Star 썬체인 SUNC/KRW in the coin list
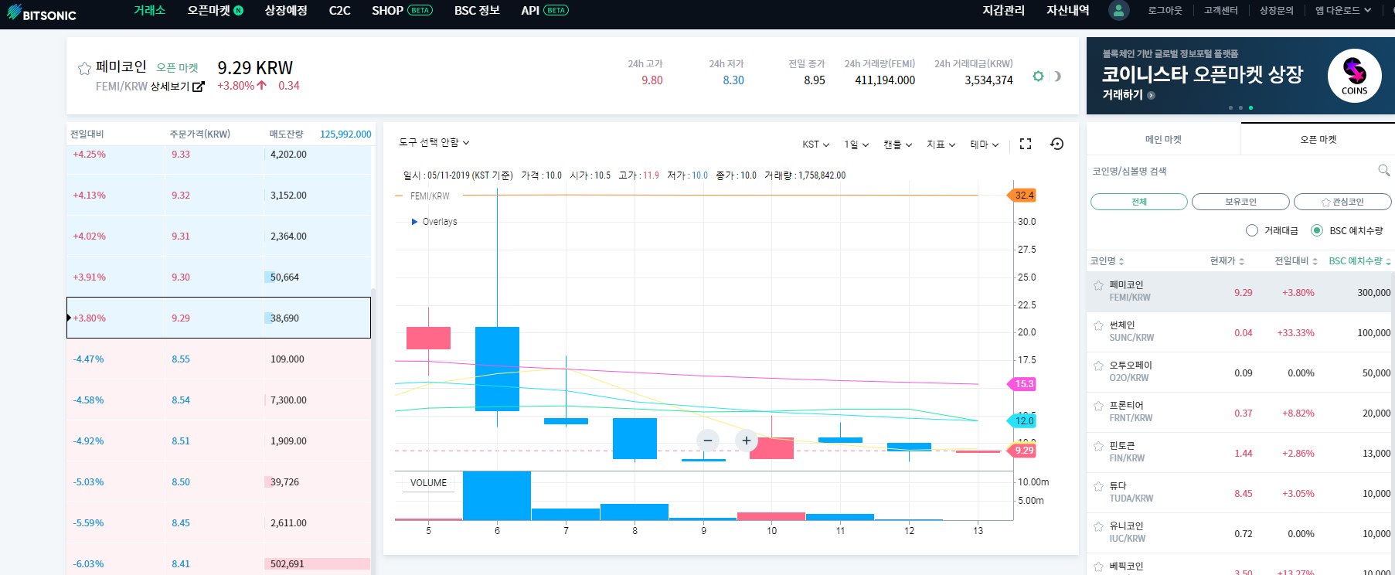This screenshot has width=1395, height=575. [x=1098, y=326]
